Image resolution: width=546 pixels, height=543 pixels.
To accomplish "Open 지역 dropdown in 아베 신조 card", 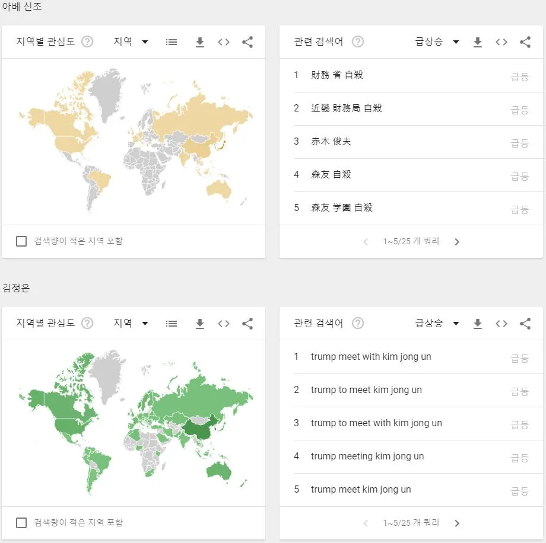I will (x=131, y=41).
